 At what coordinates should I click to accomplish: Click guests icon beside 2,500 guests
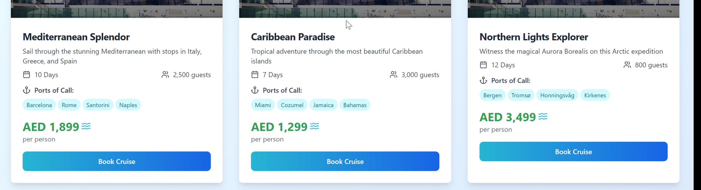(165, 75)
